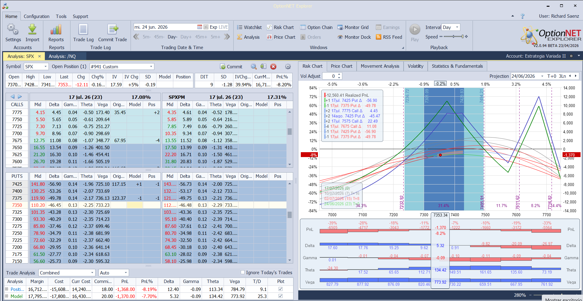Screen dimensions: 583x301
Task: Open Risk Chart from the Windows ribbon group
Action: [x=280, y=27]
